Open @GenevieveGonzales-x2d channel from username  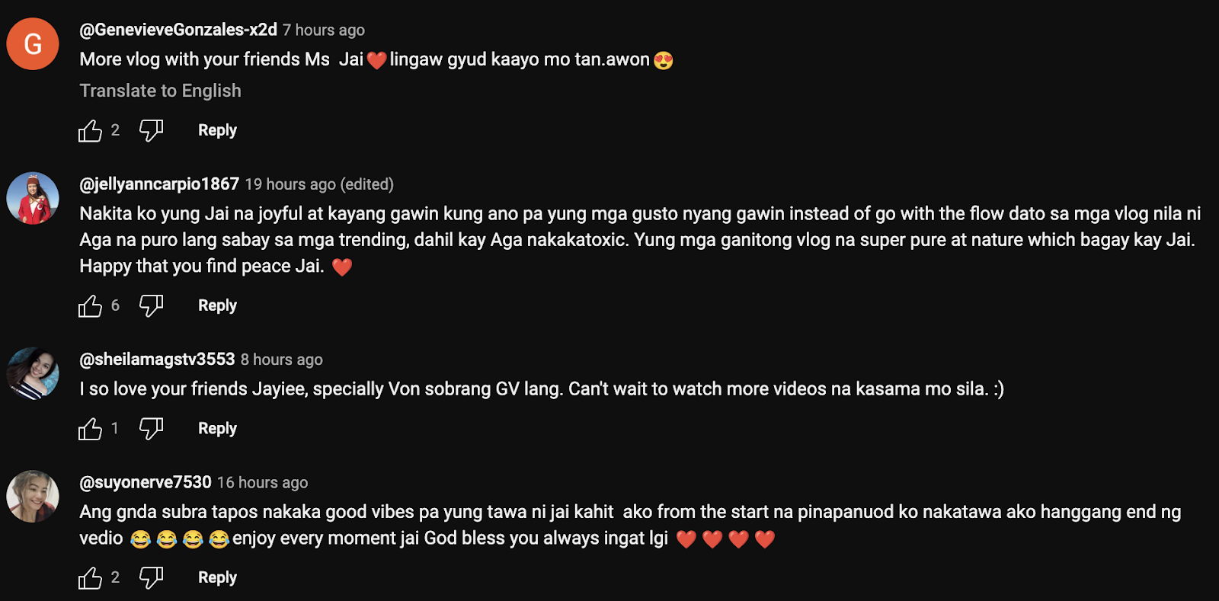(x=178, y=30)
